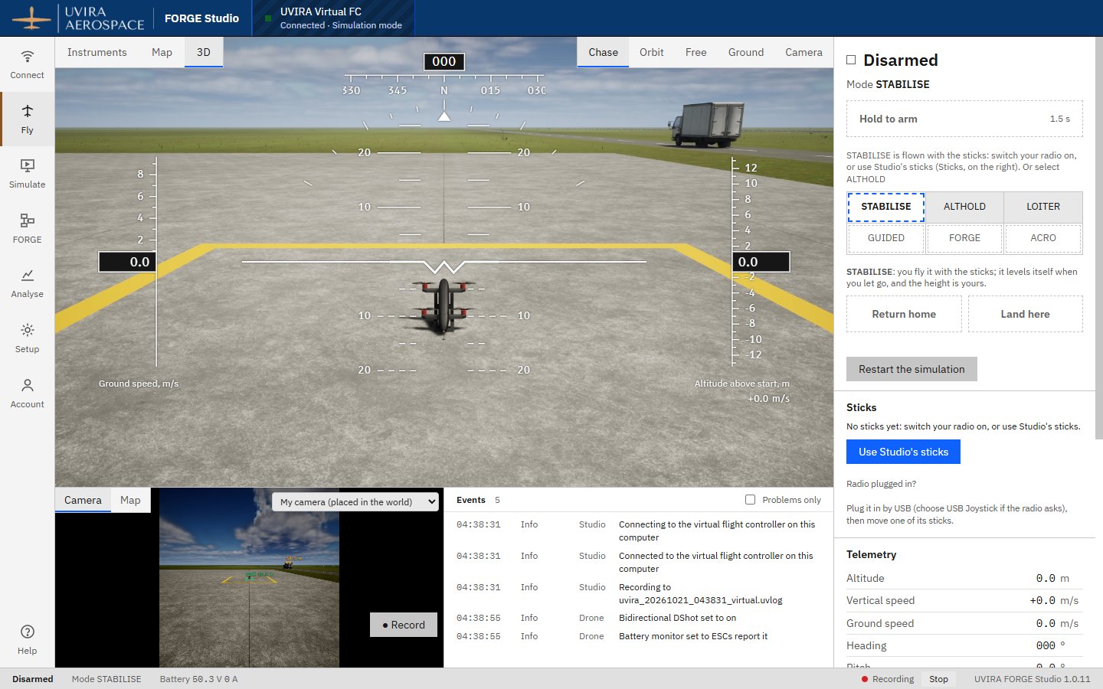Toggle the Problems only checkbox

(x=750, y=500)
